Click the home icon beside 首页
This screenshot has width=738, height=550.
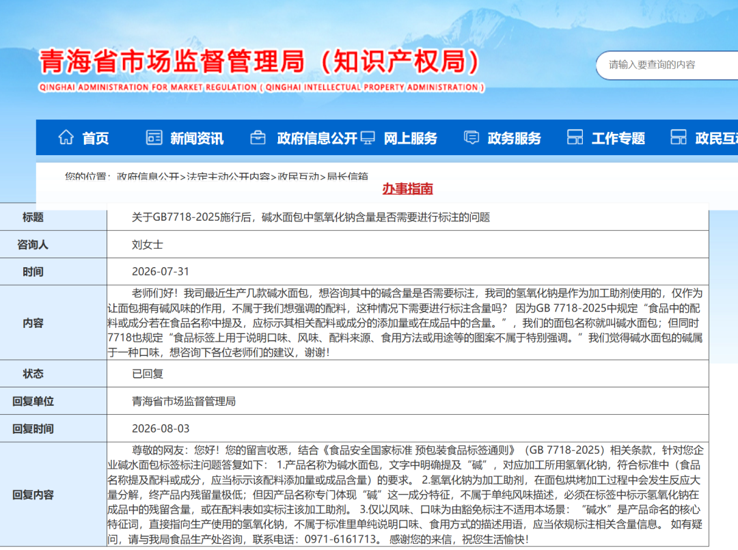coord(66,137)
